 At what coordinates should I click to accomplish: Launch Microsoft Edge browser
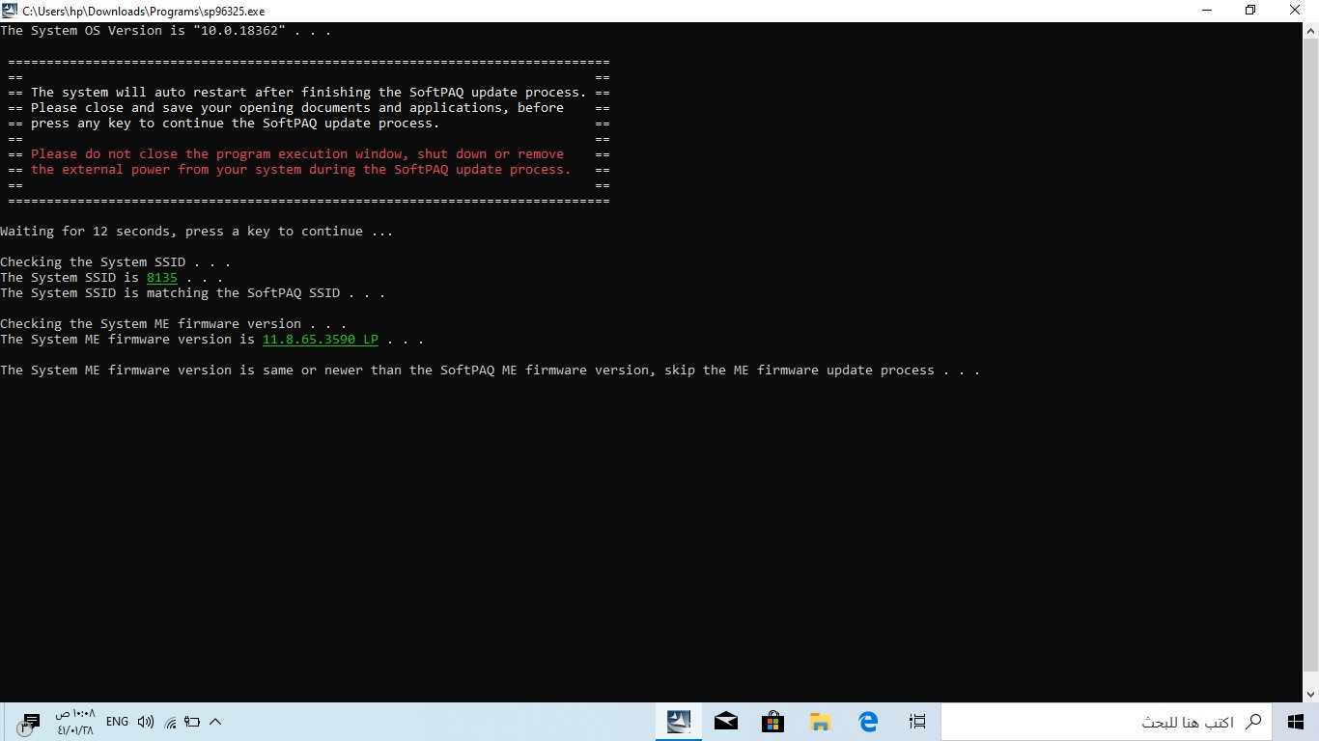(867, 721)
